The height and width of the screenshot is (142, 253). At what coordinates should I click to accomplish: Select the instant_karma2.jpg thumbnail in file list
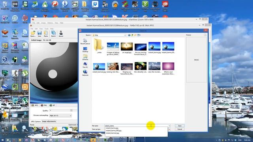point(99,67)
